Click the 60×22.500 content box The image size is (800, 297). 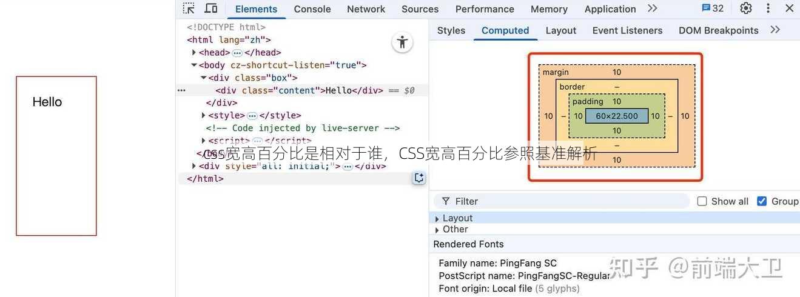[617, 116]
